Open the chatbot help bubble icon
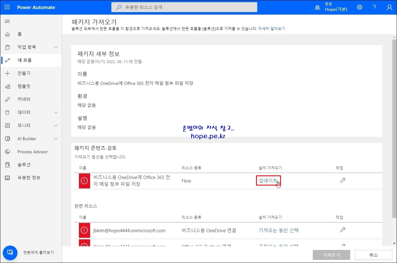 (10, 252)
